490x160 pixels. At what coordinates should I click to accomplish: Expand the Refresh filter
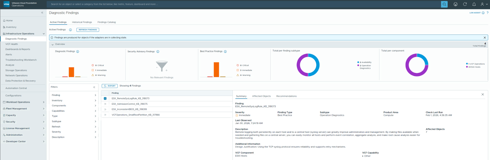tap(96, 127)
